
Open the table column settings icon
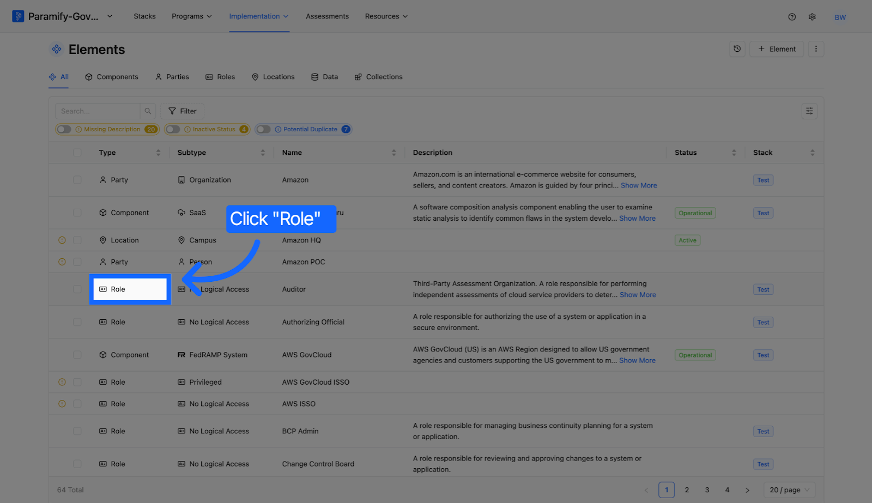pyautogui.click(x=809, y=111)
